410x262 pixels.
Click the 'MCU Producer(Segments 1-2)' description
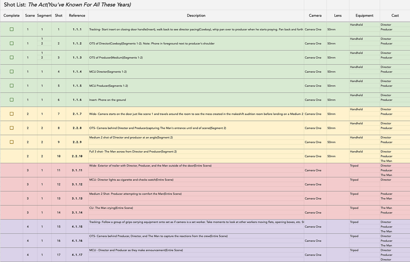coord(196,86)
